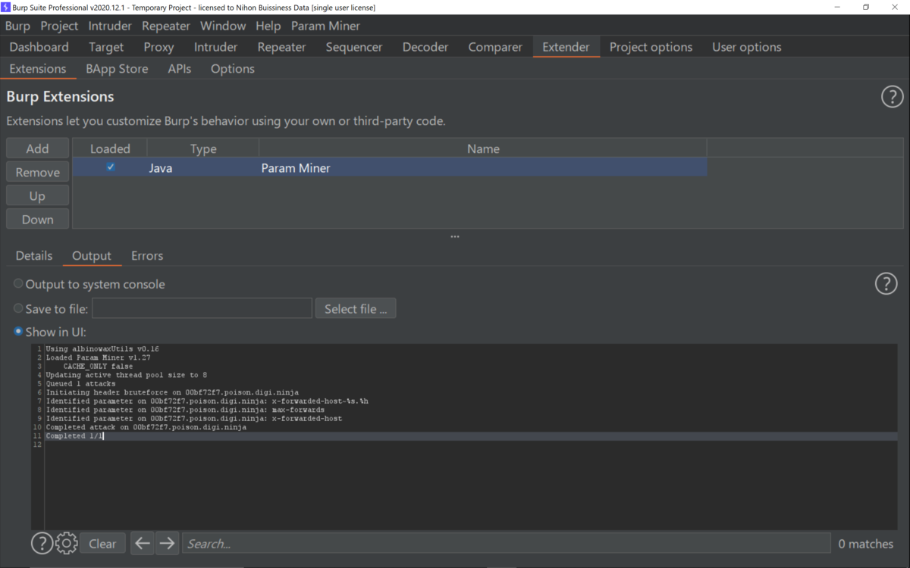The width and height of the screenshot is (910, 568).
Task: Open the Window menu
Action: (x=223, y=26)
